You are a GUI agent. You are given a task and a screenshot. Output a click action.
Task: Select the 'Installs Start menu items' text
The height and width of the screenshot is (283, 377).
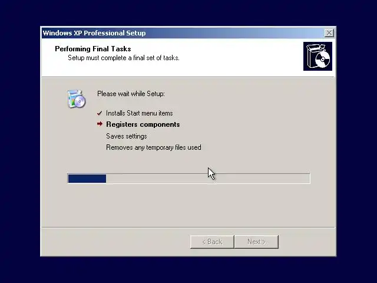[x=140, y=113]
